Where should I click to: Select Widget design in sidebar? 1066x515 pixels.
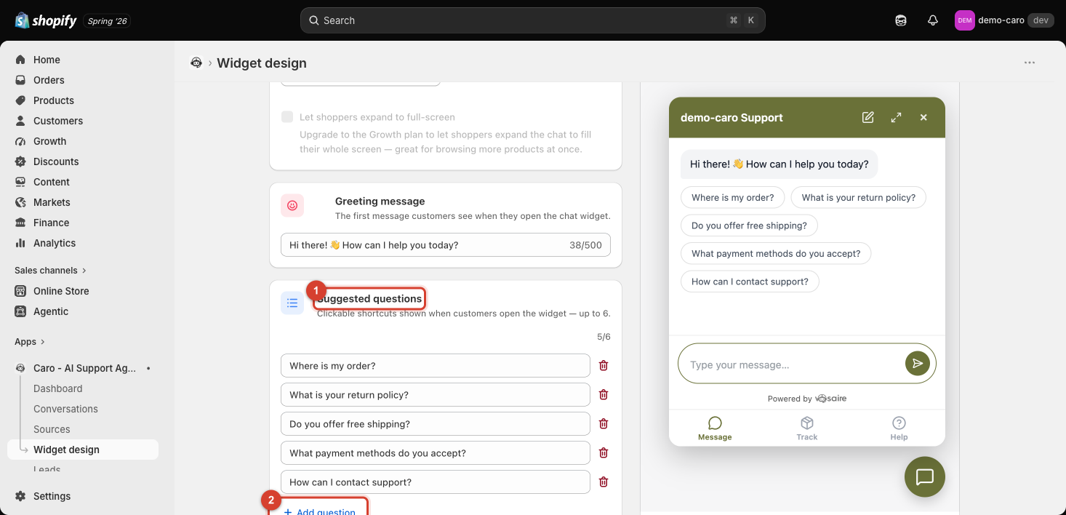click(83, 450)
